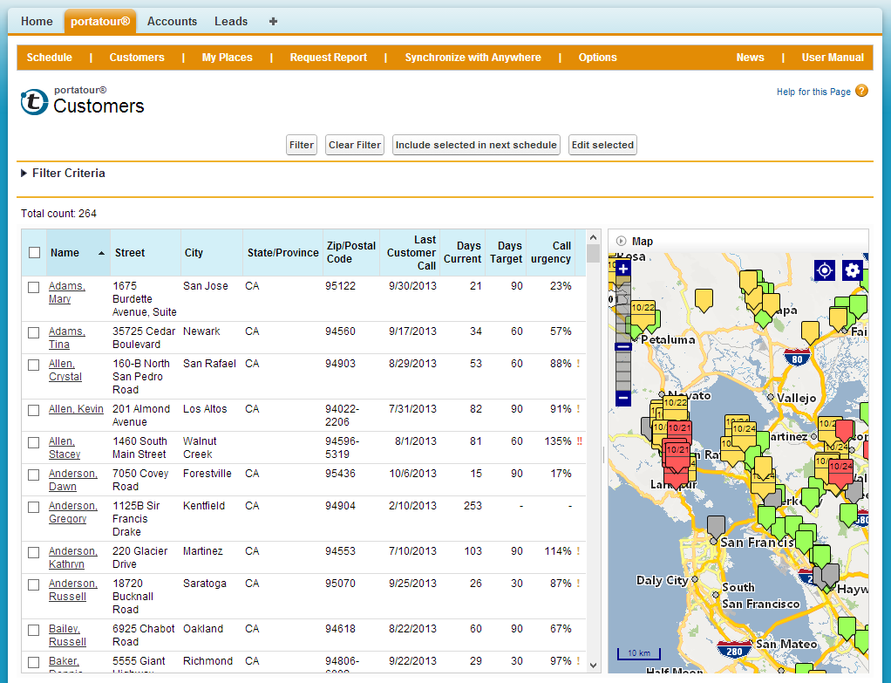Click the map zoom out minus button

pyautogui.click(x=622, y=399)
